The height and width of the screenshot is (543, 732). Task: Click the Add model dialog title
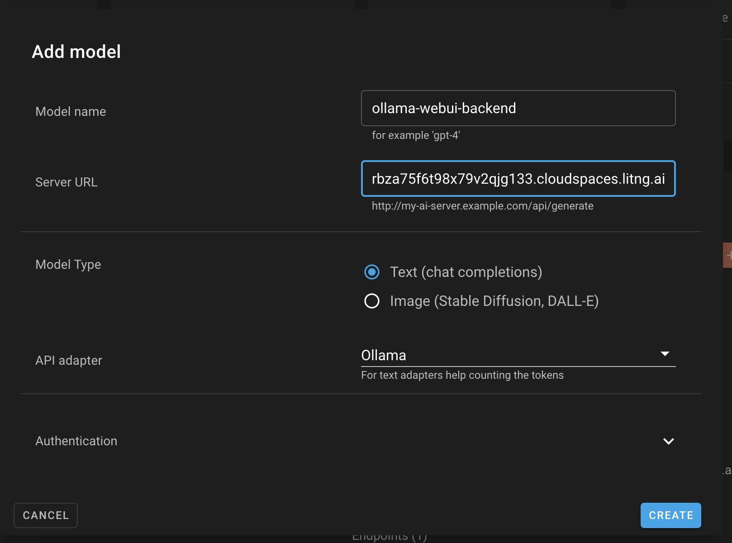click(x=76, y=51)
